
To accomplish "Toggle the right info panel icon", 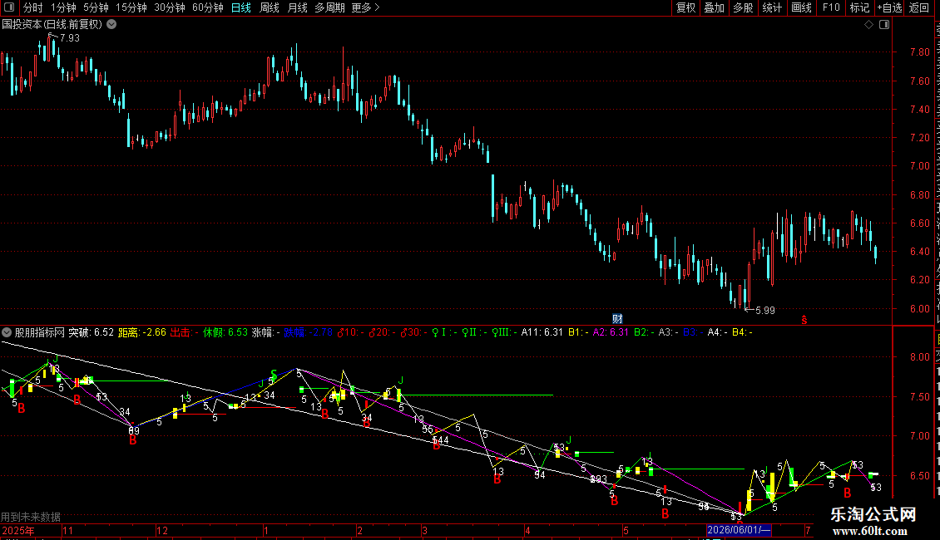I will 884,25.
